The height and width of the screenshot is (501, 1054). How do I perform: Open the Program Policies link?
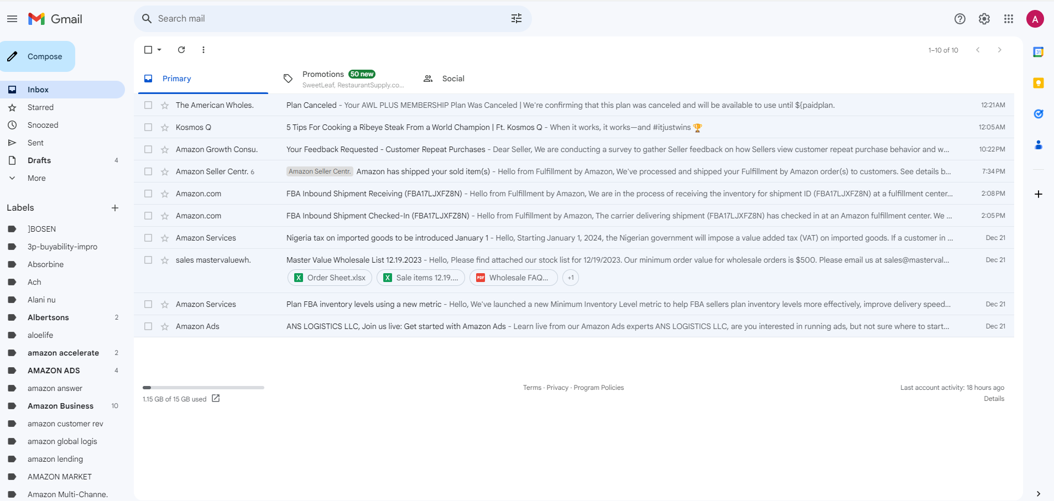(x=599, y=388)
